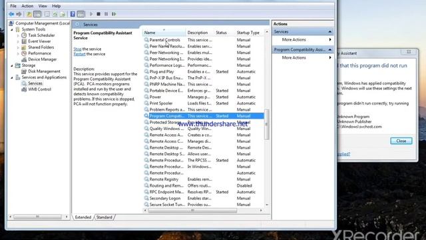Expand the Task Scheduler tree node
Screen dimensions: 426x240
(x=18, y=35)
